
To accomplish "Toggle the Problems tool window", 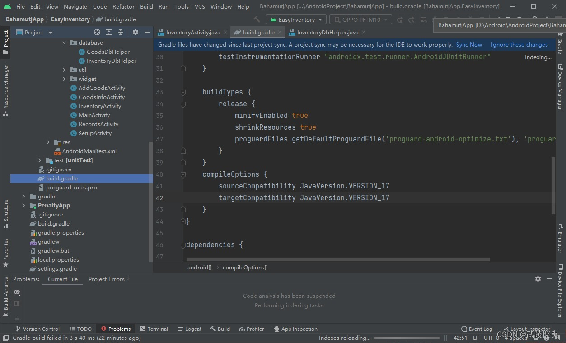I will pos(115,329).
